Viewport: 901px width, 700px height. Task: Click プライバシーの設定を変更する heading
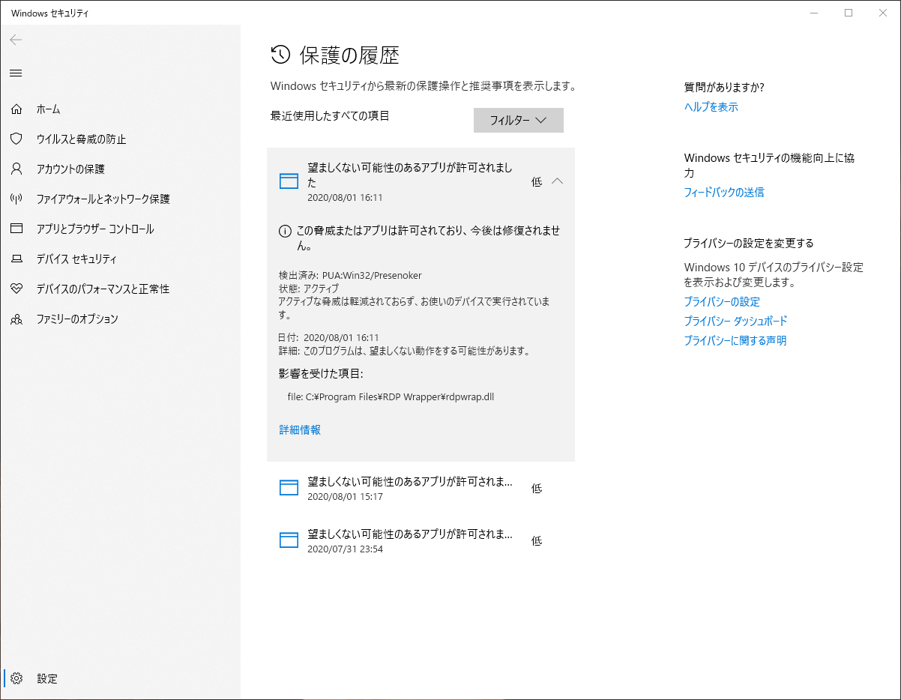(x=749, y=243)
